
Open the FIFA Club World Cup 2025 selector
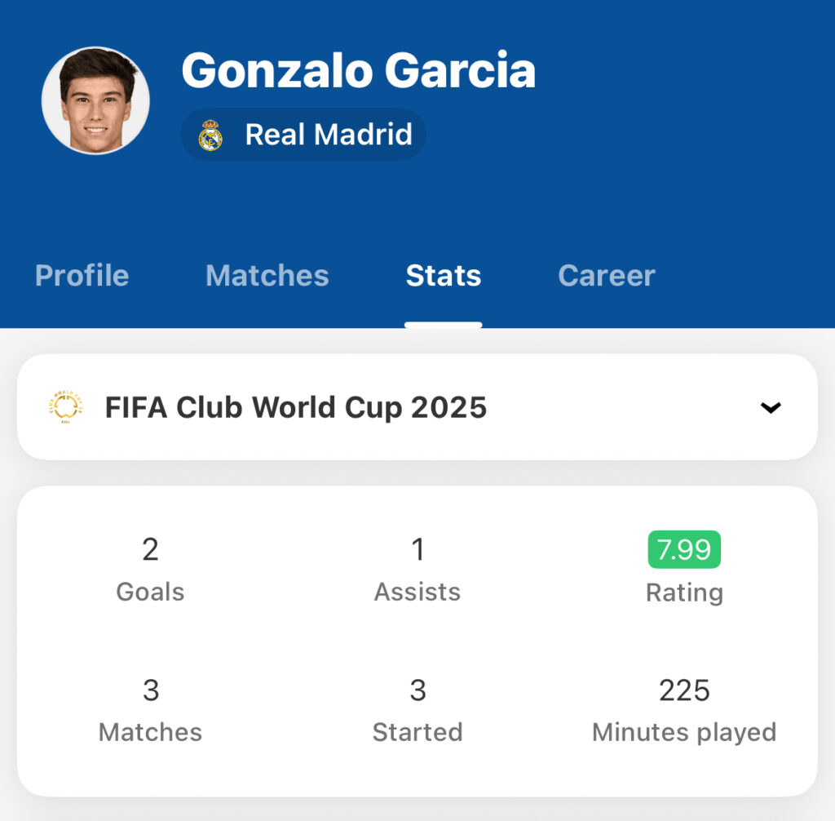[417, 407]
